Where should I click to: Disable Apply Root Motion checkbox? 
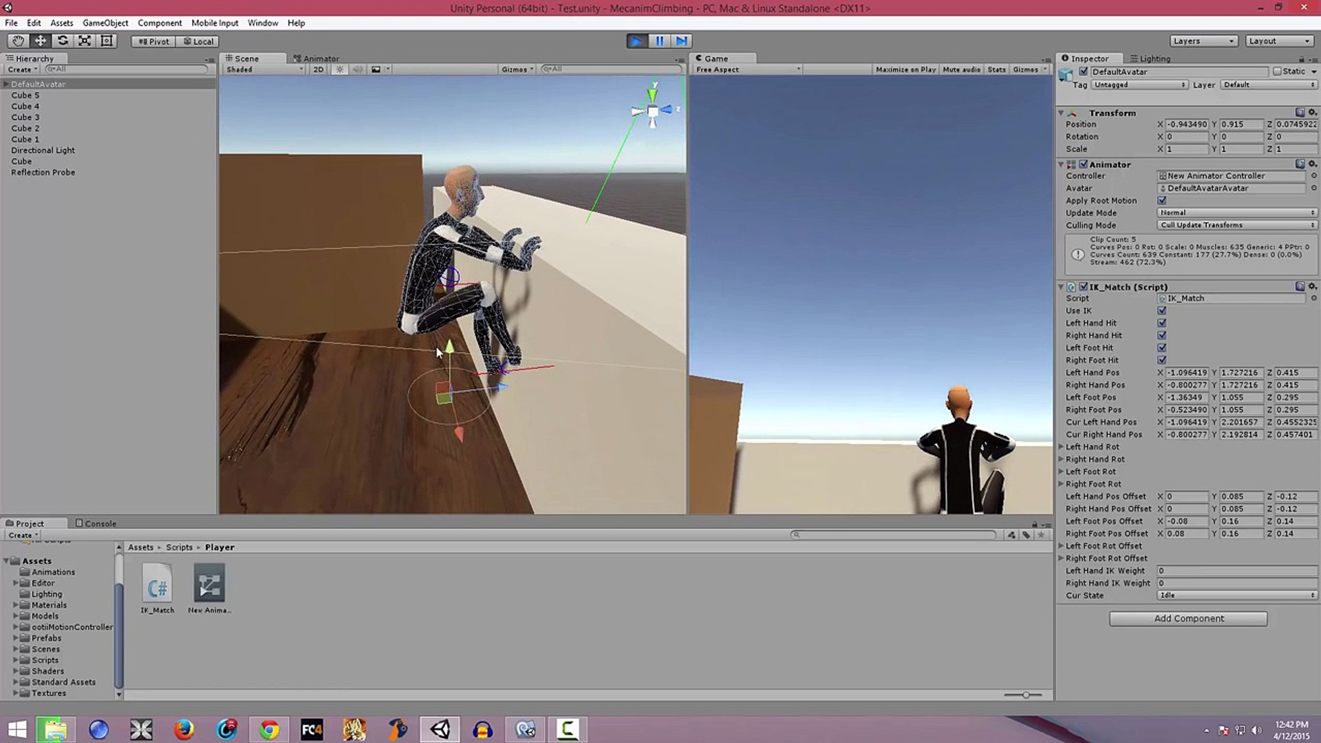[1162, 201]
